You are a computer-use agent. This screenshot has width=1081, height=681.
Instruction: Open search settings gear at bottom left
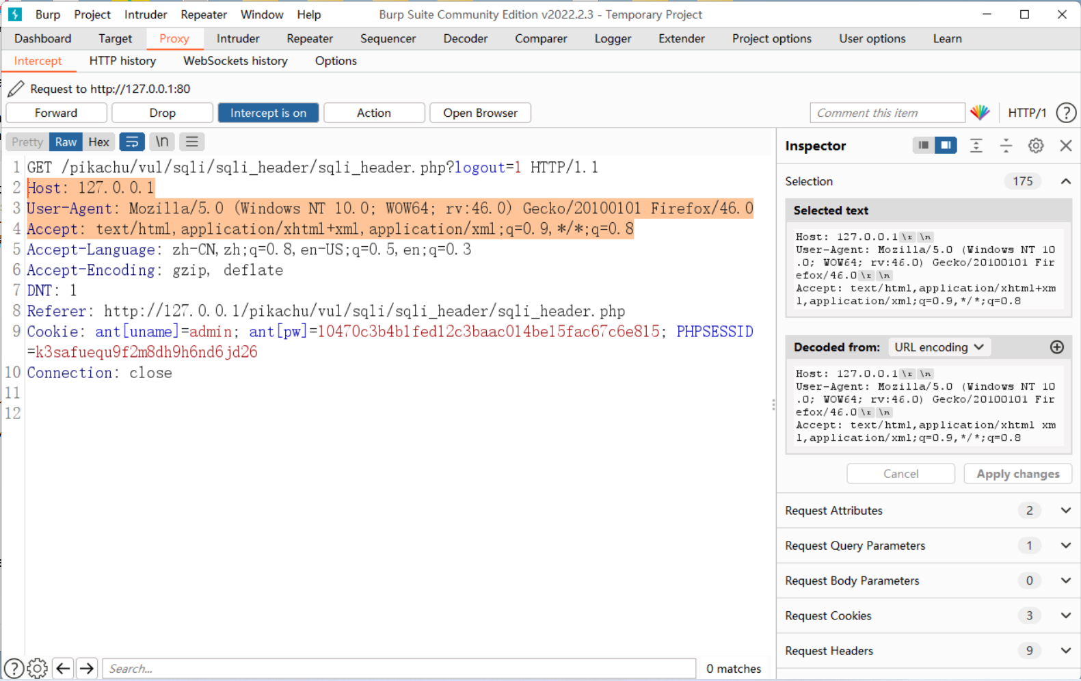pyautogui.click(x=38, y=668)
